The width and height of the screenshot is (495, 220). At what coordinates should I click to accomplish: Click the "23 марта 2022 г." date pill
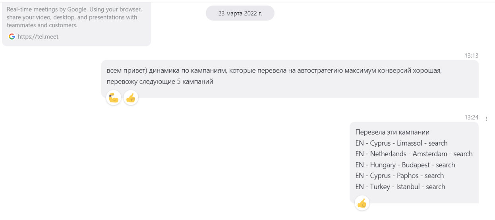240,13
